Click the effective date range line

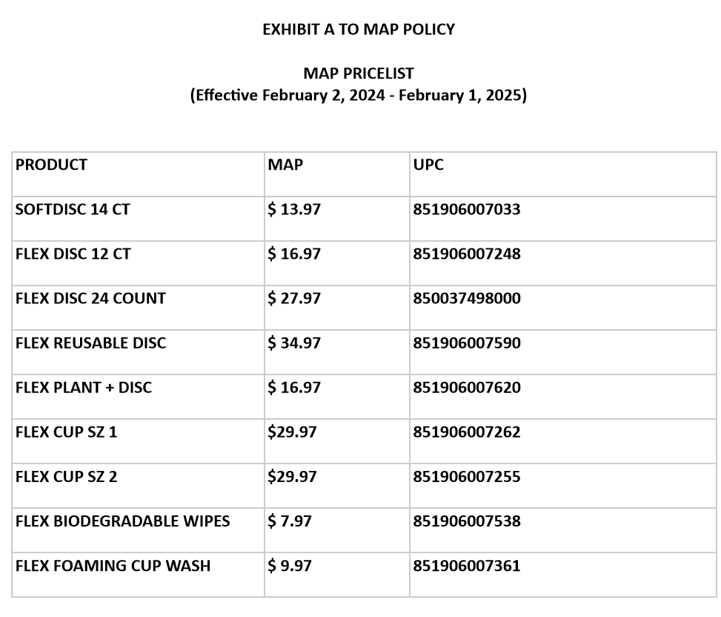coord(359,96)
